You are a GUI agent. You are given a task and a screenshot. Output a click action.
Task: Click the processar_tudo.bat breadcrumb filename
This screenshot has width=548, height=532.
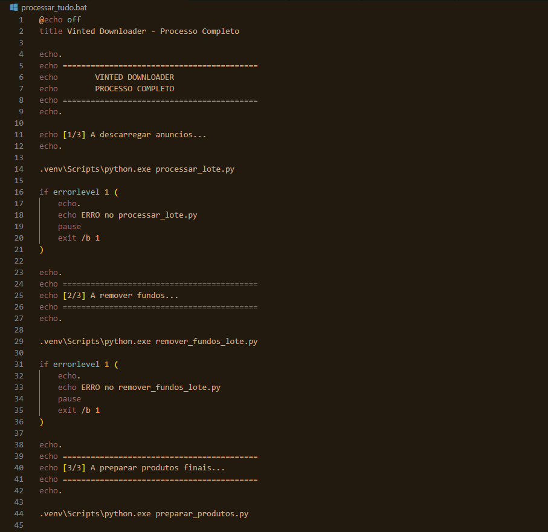[54, 8]
